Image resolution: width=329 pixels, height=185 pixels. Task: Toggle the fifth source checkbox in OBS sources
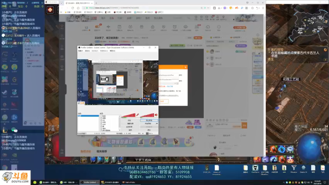[101, 125]
